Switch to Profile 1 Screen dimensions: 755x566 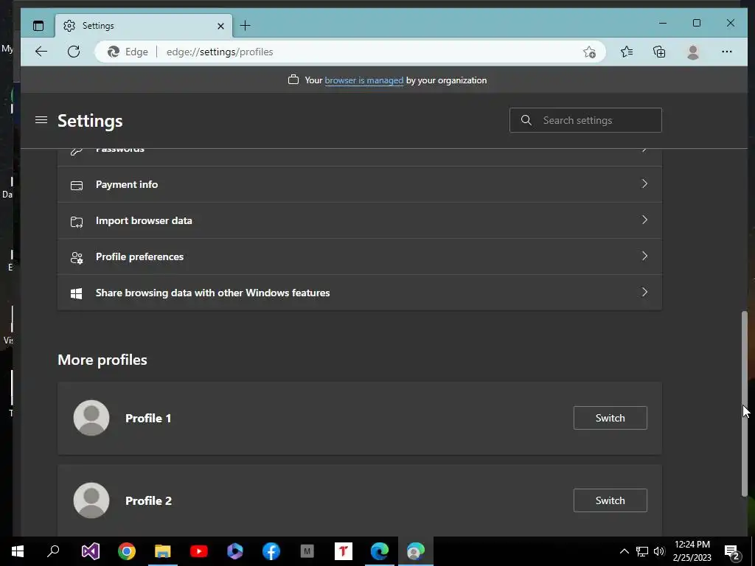(x=610, y=418)
